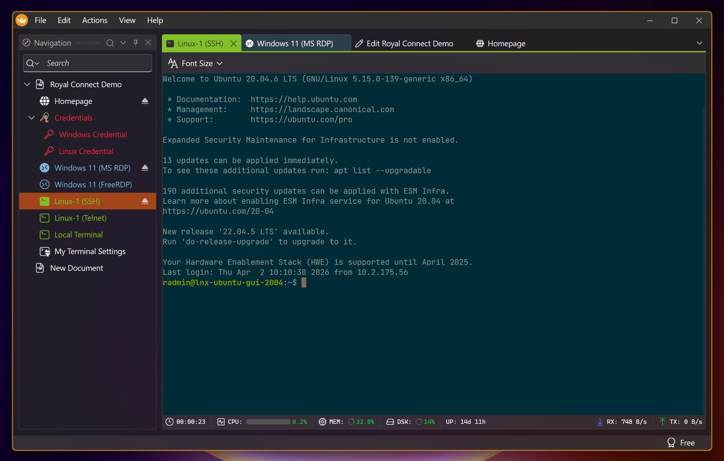The image size is (724, 461).
Task: Switch to Windows 11 (MS RDP) tab
Action: click(x=295, y=44)
